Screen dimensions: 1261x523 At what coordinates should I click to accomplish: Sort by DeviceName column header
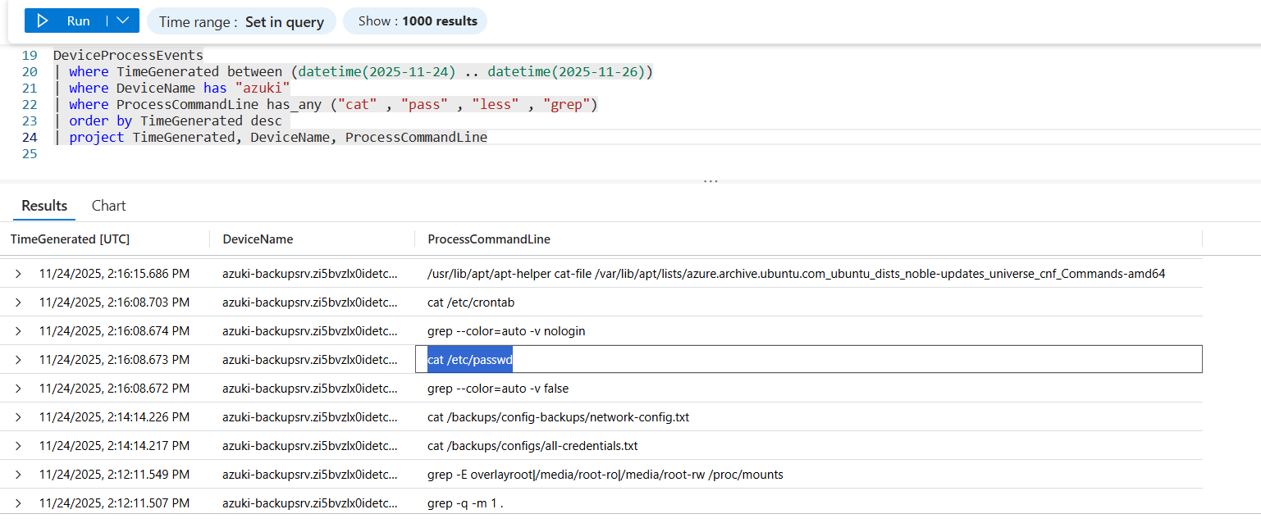(x=258, y=239)
